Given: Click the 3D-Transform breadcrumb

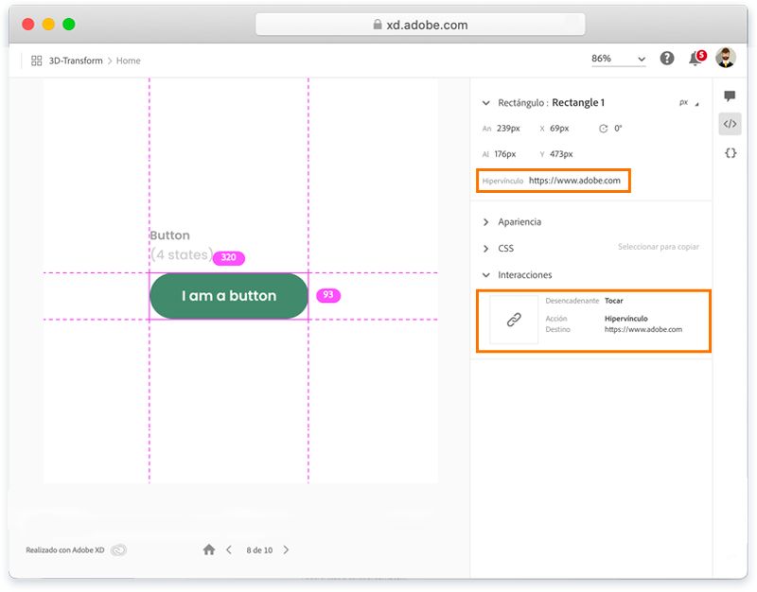Looking at the screenshot, I should (x=75, y=61).
